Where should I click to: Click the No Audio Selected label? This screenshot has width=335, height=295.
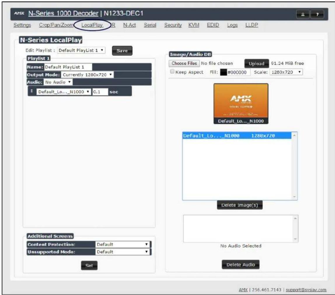pos(241,246)
